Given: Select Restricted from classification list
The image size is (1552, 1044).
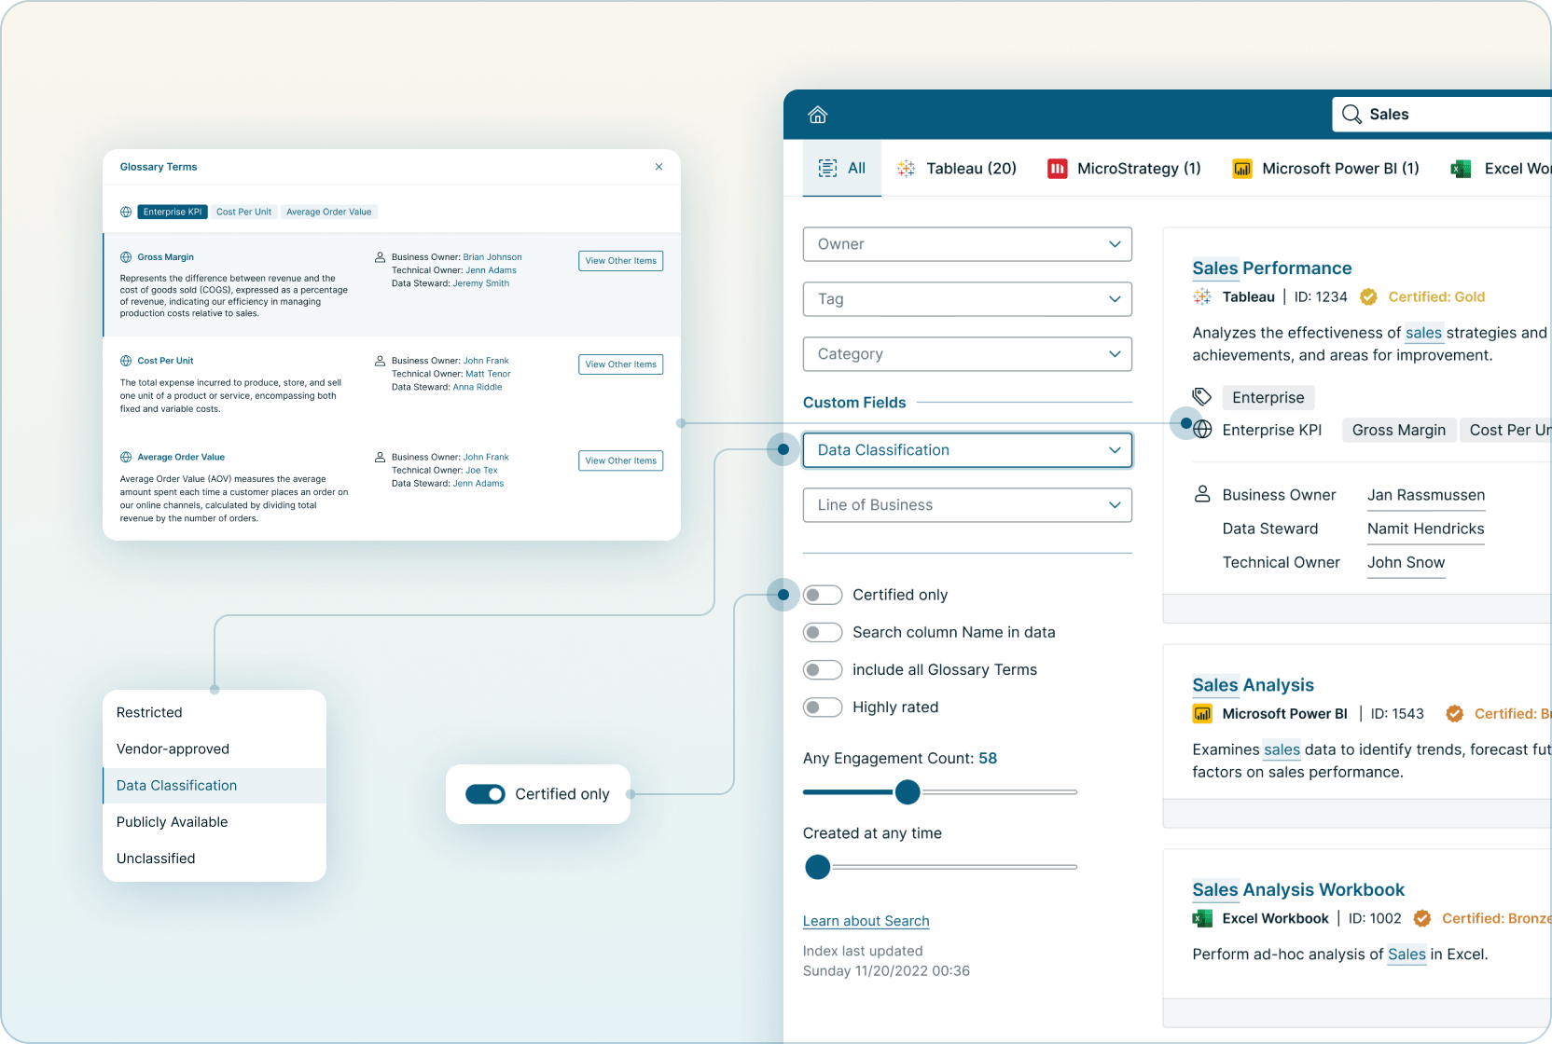Looking at the screenshot, I should pyautogui.click(x=215, y=712).
